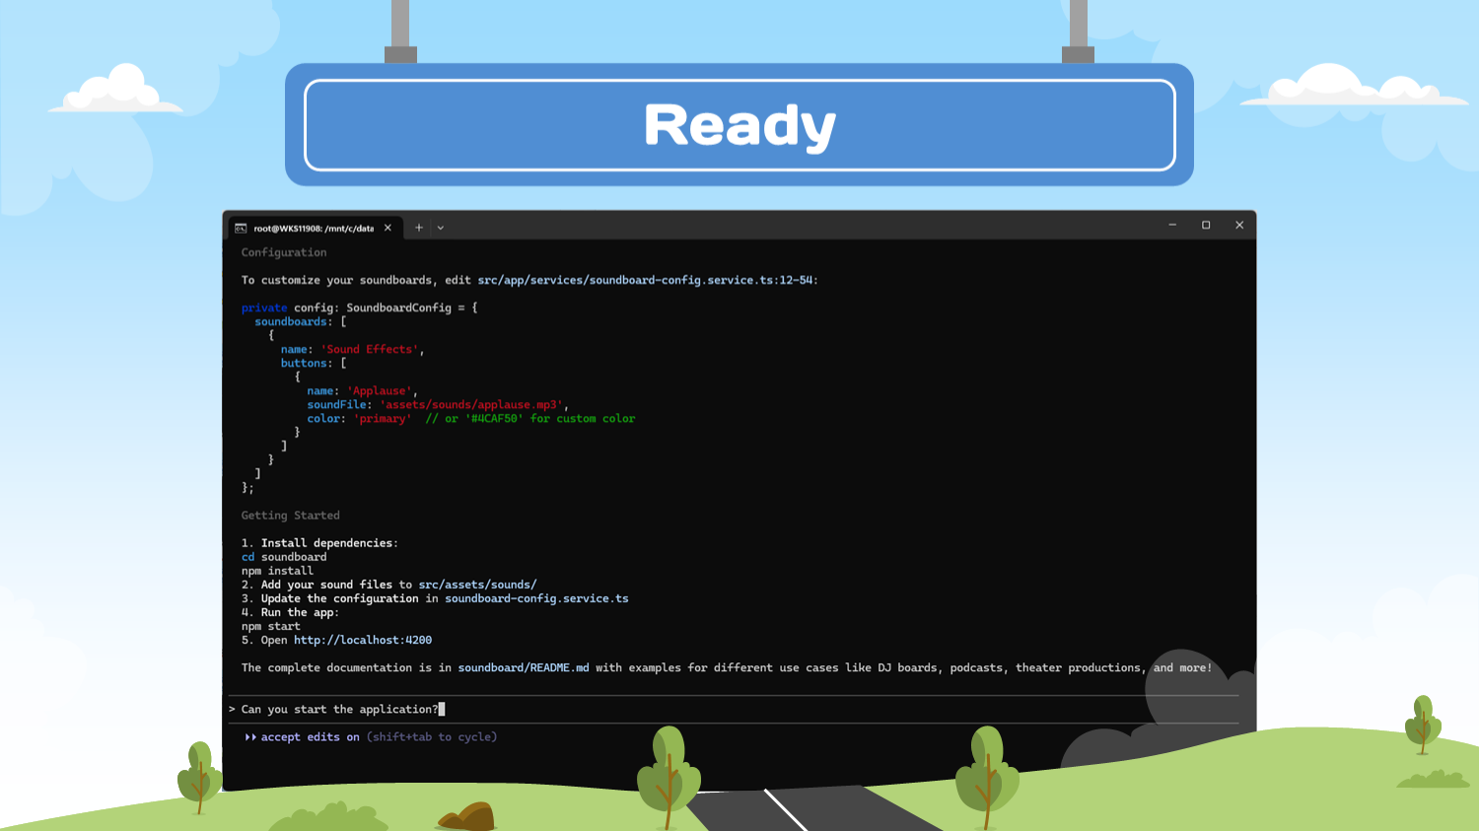Maximize the terminal window

pyautogui.click(x=1206, y=226)
